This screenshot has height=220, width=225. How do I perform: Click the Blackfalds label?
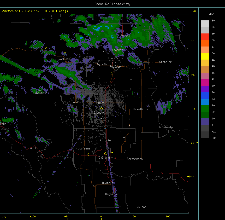(x=115, y=58)
